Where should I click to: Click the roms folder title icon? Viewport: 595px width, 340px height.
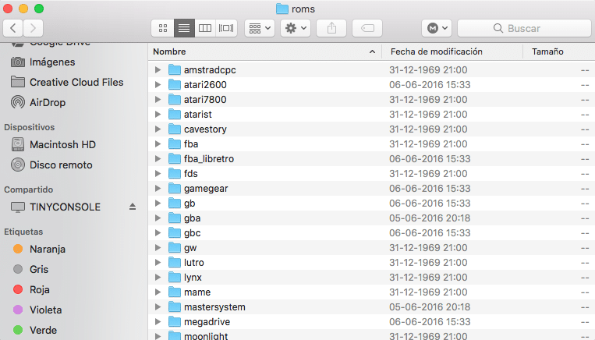coord(282,9)
